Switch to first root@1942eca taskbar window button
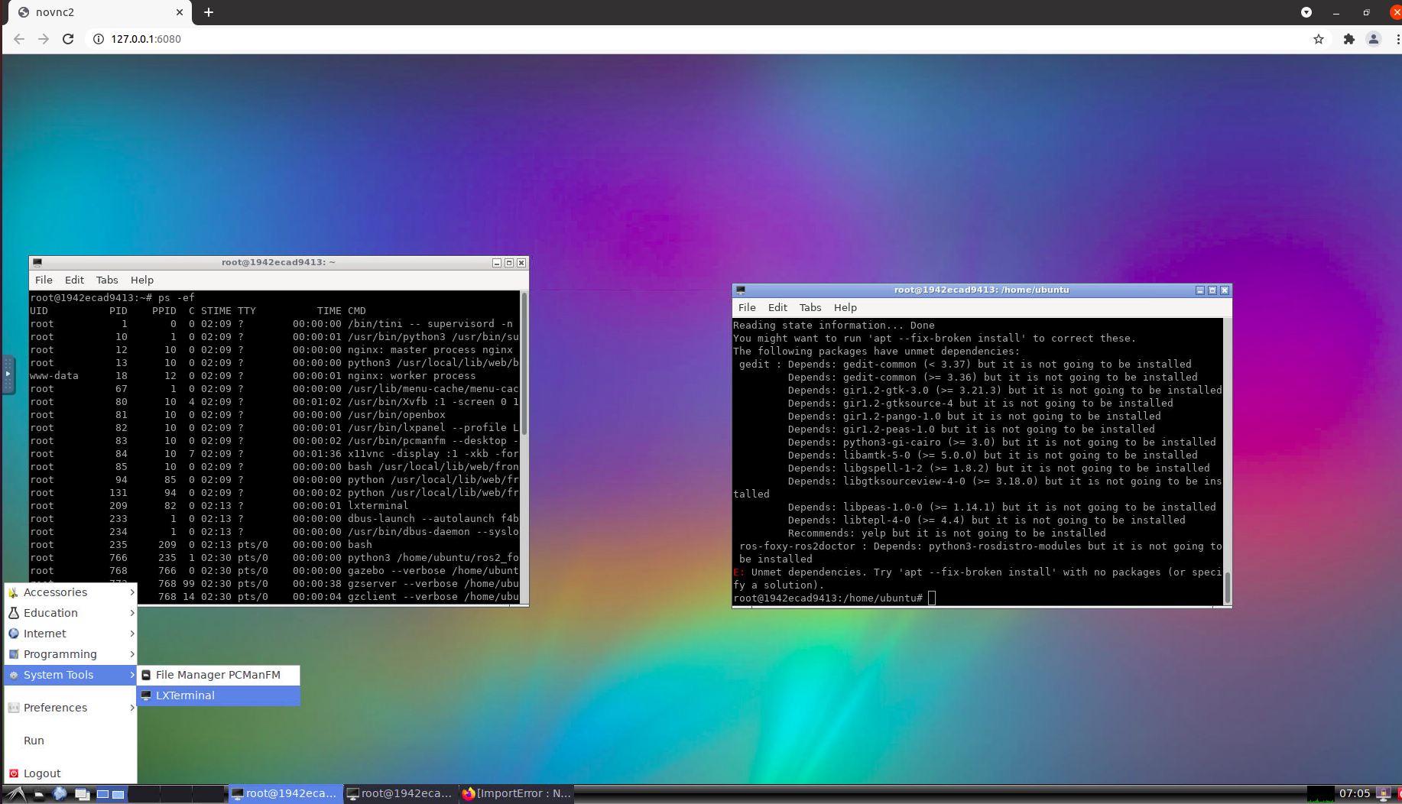 pos(285,794)
